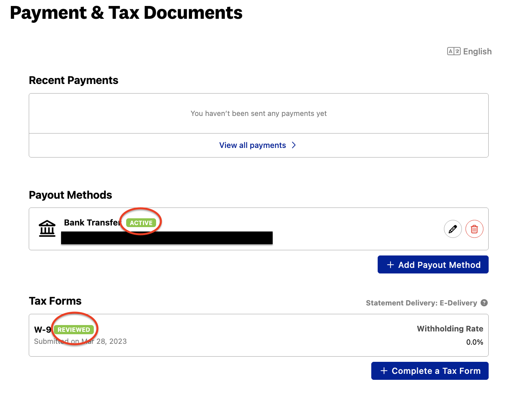This screenshot has width=511, height=399.
Task: Select the Bank Transfer payout label
Action: pos(92,223)
